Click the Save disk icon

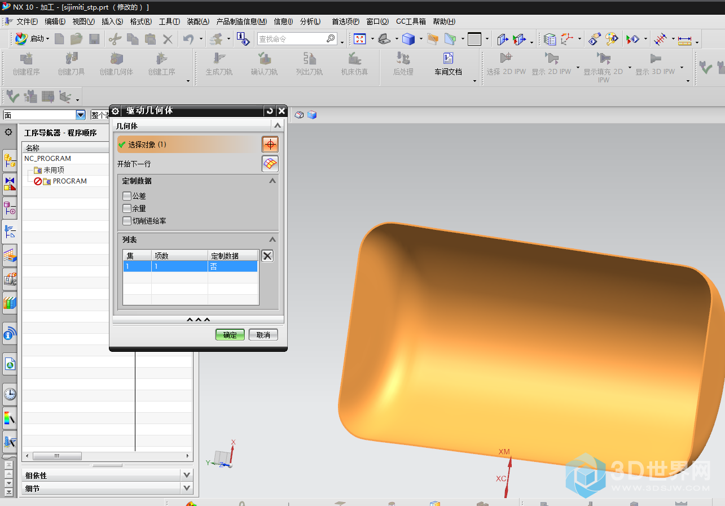pyautogui.click(x=94, y=39)
